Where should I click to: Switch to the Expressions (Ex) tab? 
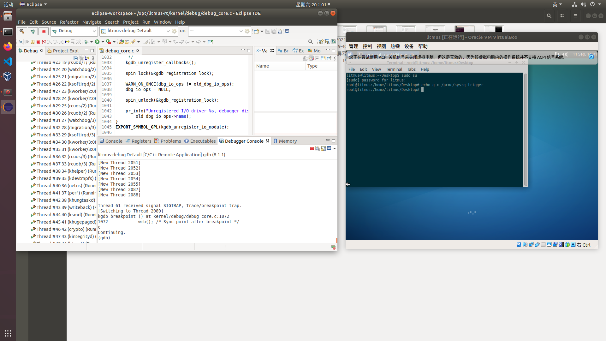(x=298, y=51)
